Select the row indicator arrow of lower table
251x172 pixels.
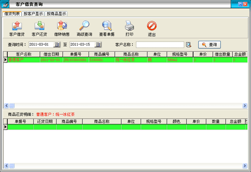click(x=5, y=127)
